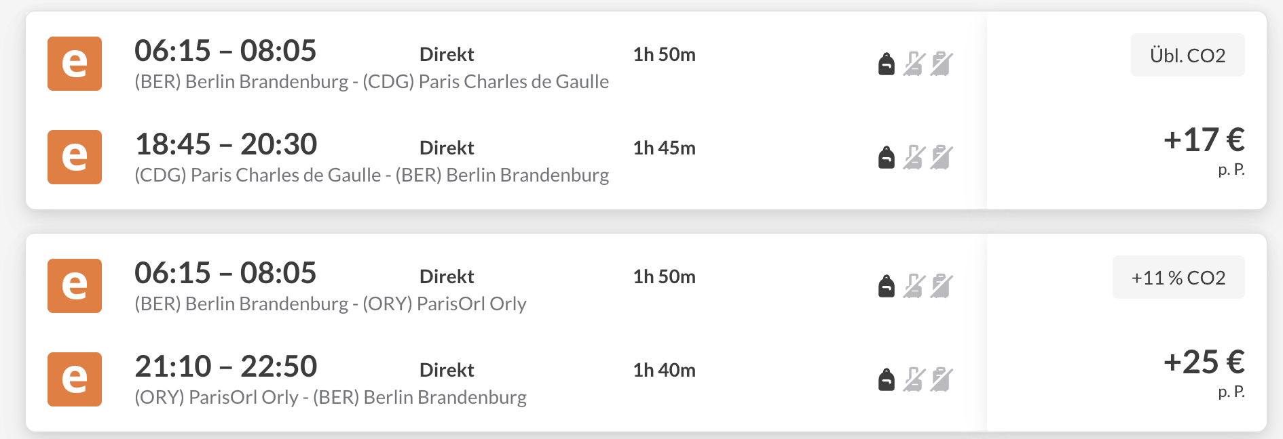The height and width of the screenshot is (439, 1283).
Task: Click crossed-out checked luggage icon on 06:15 CDG flight
Action: [942, 64]
